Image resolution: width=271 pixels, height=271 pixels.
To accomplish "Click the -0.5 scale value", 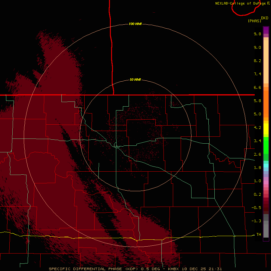I will tap(256, 207).
